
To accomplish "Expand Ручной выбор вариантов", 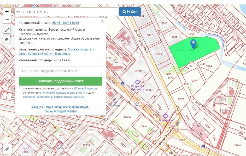I will (x=60, y=111).
